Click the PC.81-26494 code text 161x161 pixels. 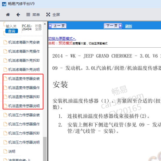[x=27, y=28]
